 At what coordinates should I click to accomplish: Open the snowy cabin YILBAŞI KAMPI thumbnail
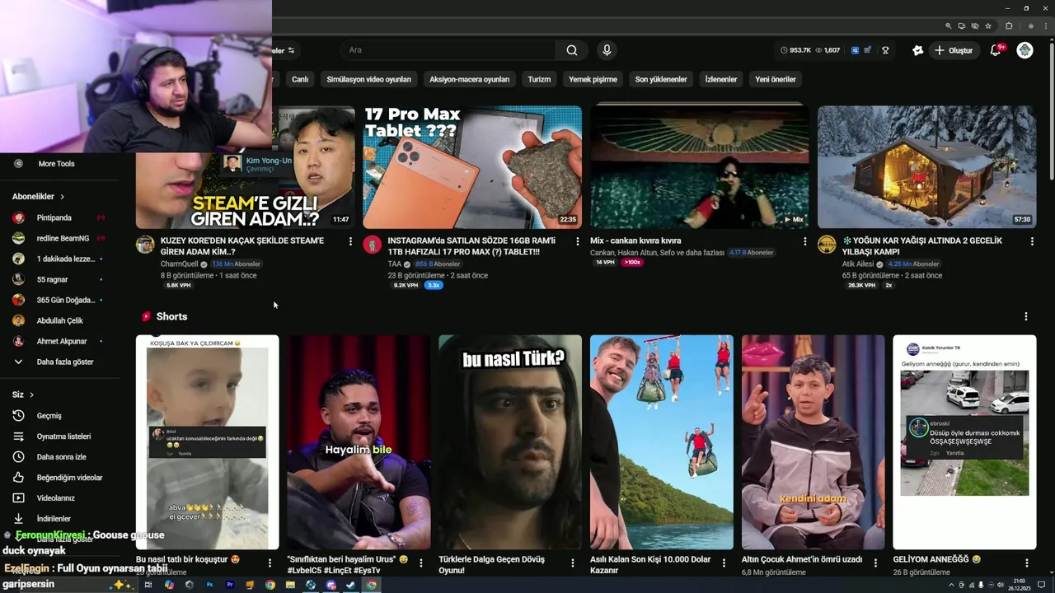point(926,167)
